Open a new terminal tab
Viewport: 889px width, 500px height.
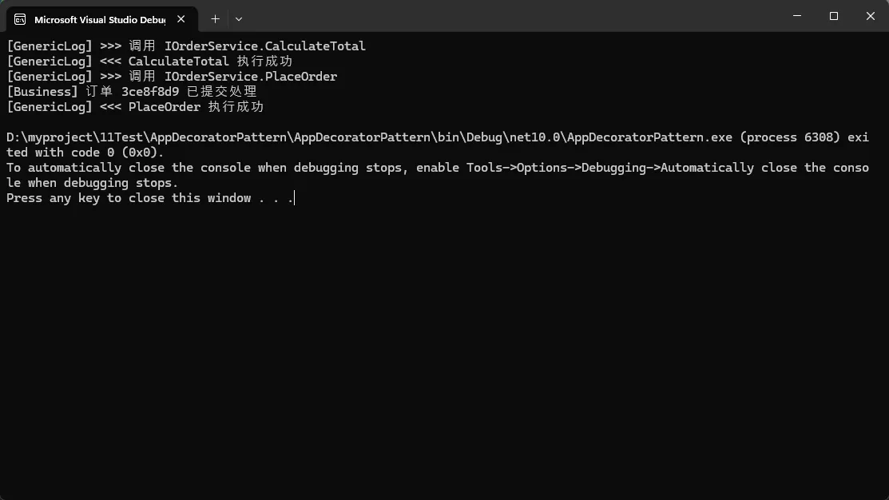215,18
